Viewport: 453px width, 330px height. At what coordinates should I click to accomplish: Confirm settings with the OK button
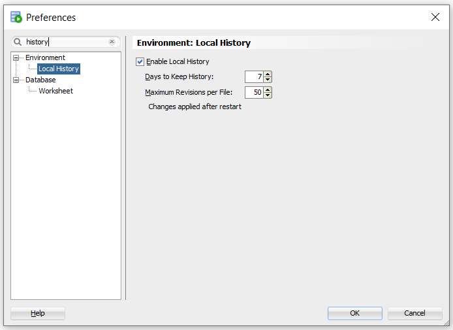point(355,313)
